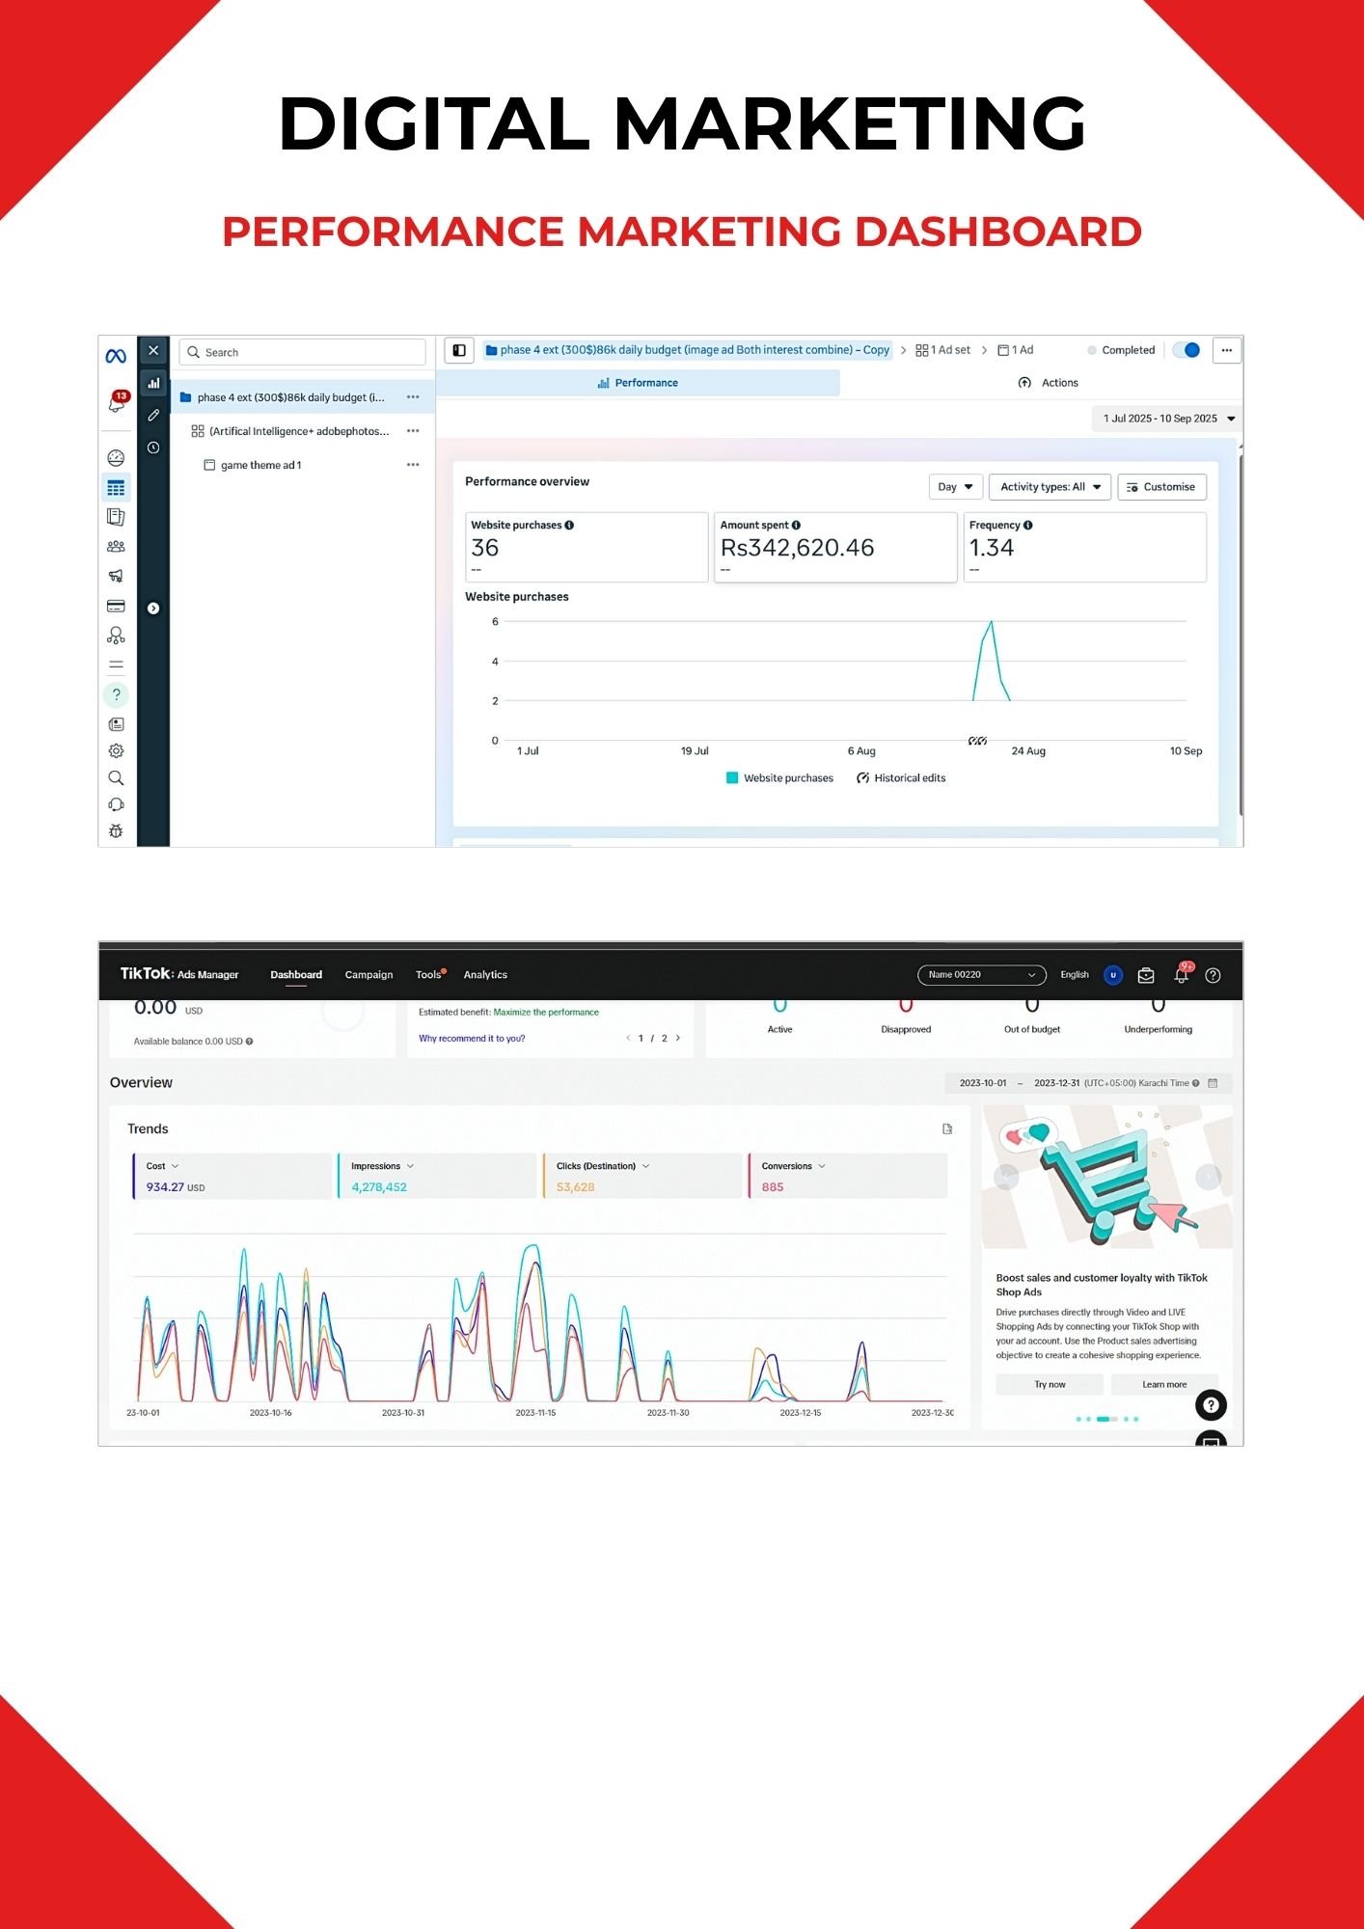Open the Day granularity dropdown
The height and width of the screenshot is (1929, 1364).
(955, 487)
